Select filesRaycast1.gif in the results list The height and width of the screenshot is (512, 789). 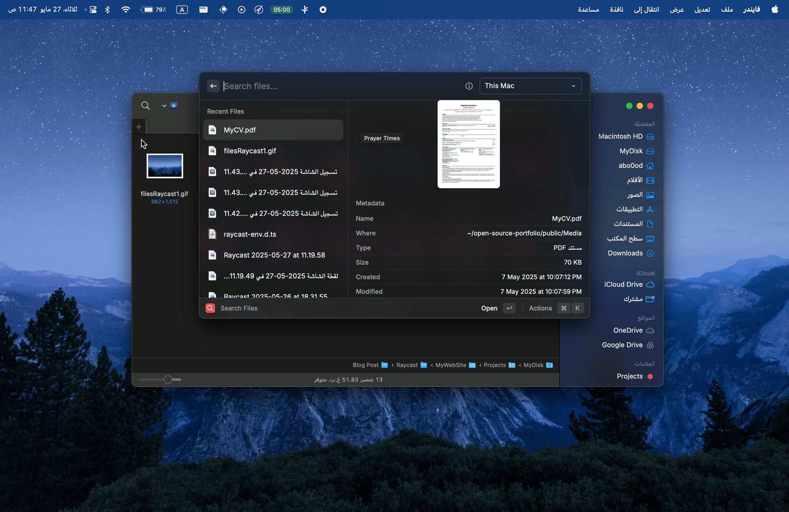250,151
